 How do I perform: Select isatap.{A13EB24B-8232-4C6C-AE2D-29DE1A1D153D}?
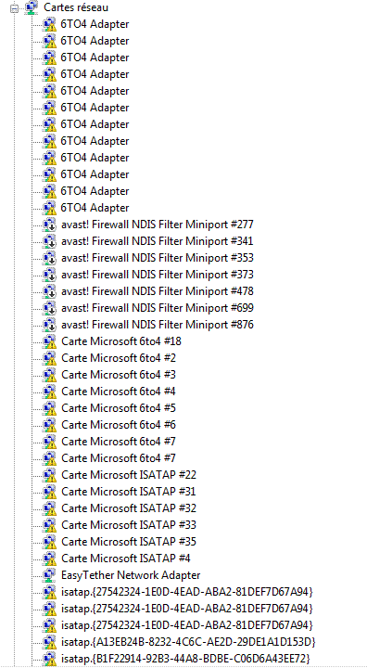click(188, 642)
